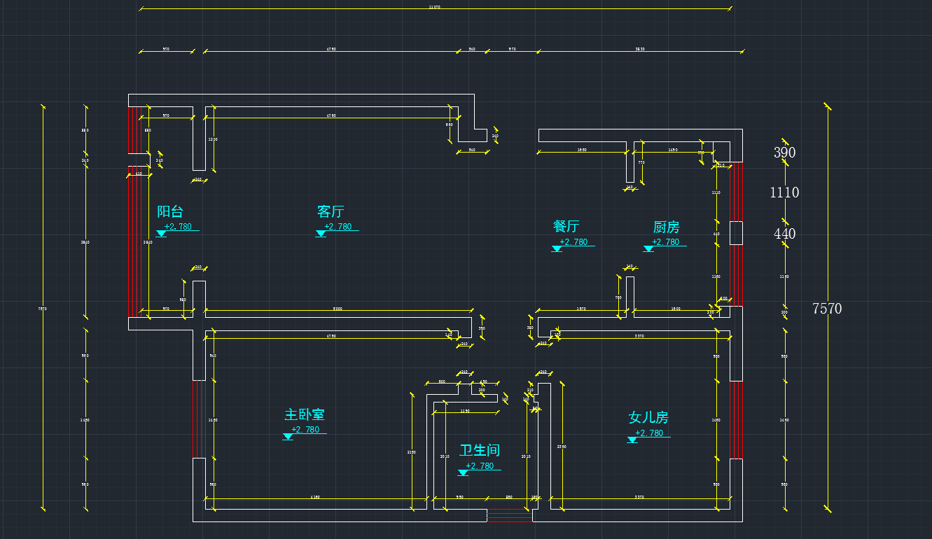Click the 客厅 room label text
This screenshot has width=932, height=539.
coord(331,211)
